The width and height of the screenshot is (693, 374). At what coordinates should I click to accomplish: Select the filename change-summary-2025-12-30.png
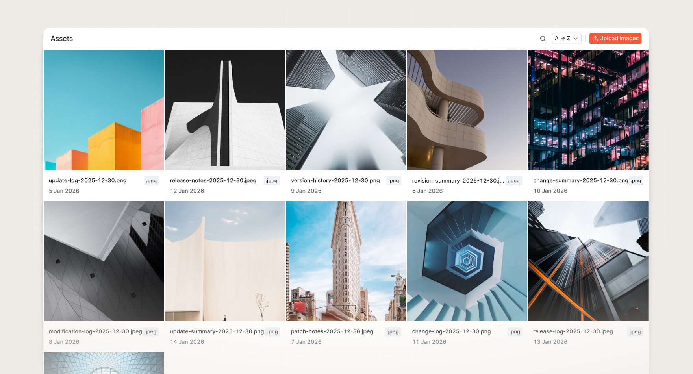pyautogui.click(x=580, y=181)
